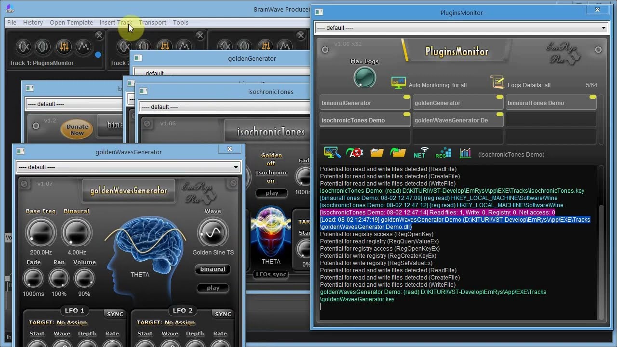Image resolution: width=617 pixels, height=347 pixels.
Task: Click the auto-clear red X gear icon
Action: tap(355, 153)
